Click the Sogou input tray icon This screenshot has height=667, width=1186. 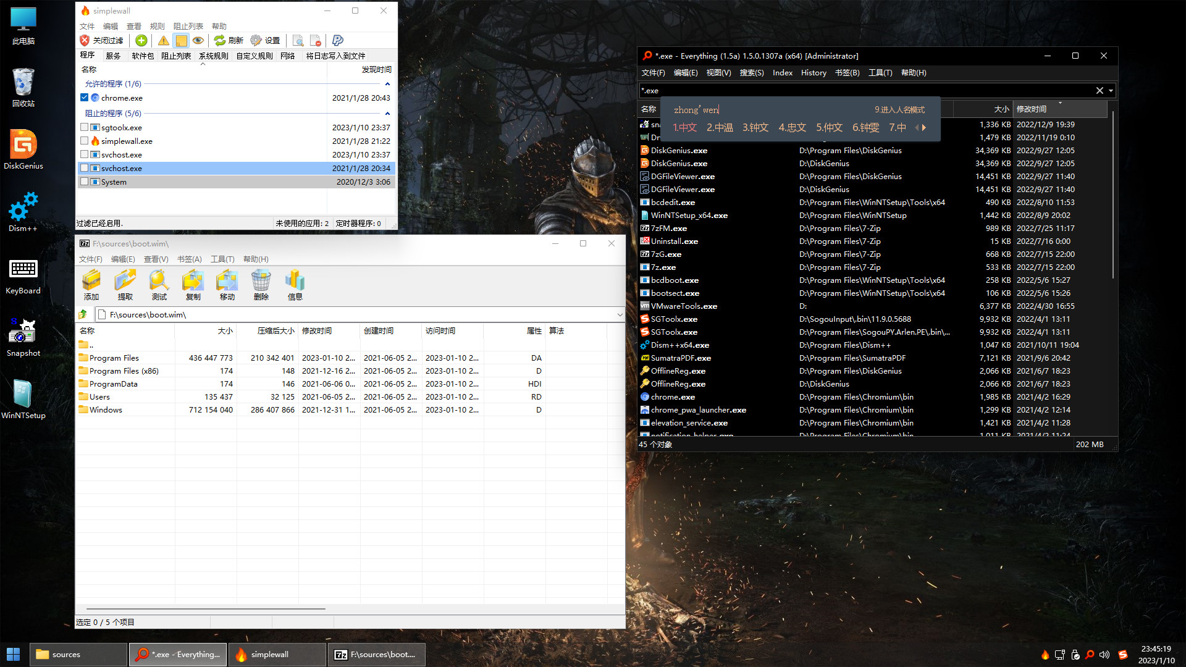pyautogui.click(x=1122, y=654)
